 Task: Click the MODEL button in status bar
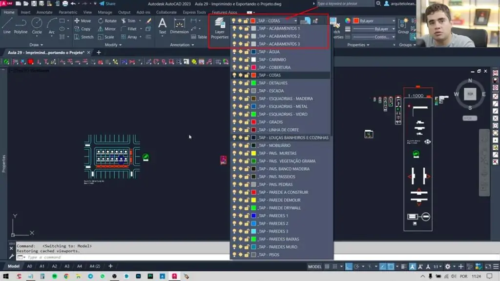(x=314, y=266)
